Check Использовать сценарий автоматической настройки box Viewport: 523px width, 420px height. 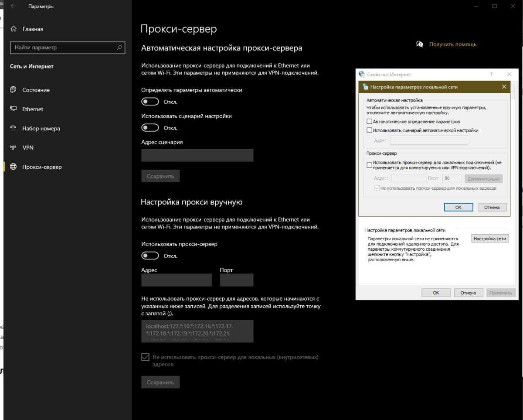coord(370,130)
